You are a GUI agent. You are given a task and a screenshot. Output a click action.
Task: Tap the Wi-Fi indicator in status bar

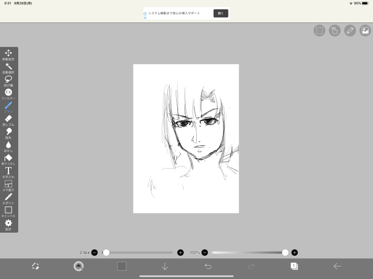pos(351,3)
